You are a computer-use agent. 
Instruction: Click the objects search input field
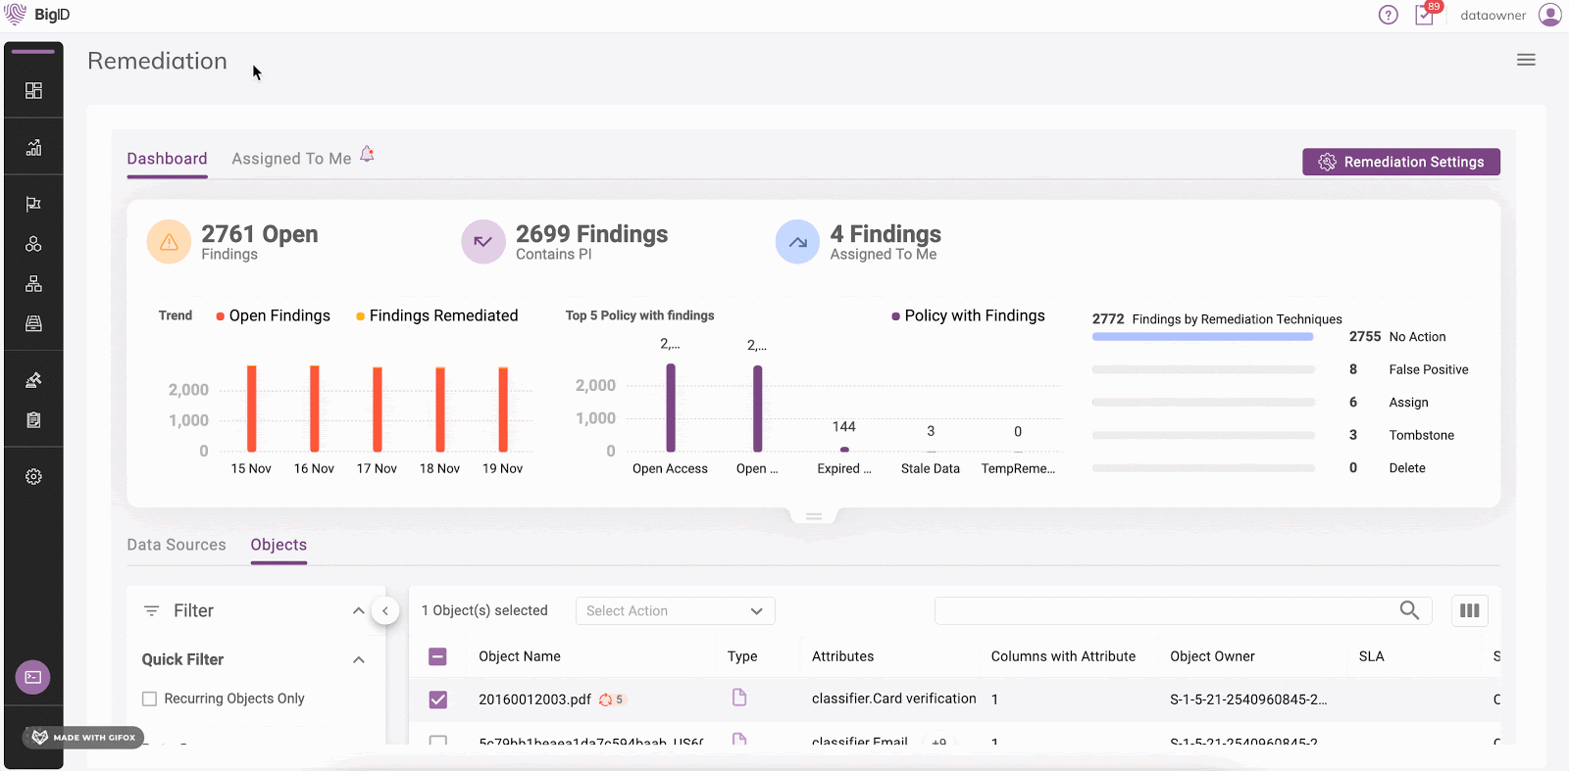point(1162,610)
